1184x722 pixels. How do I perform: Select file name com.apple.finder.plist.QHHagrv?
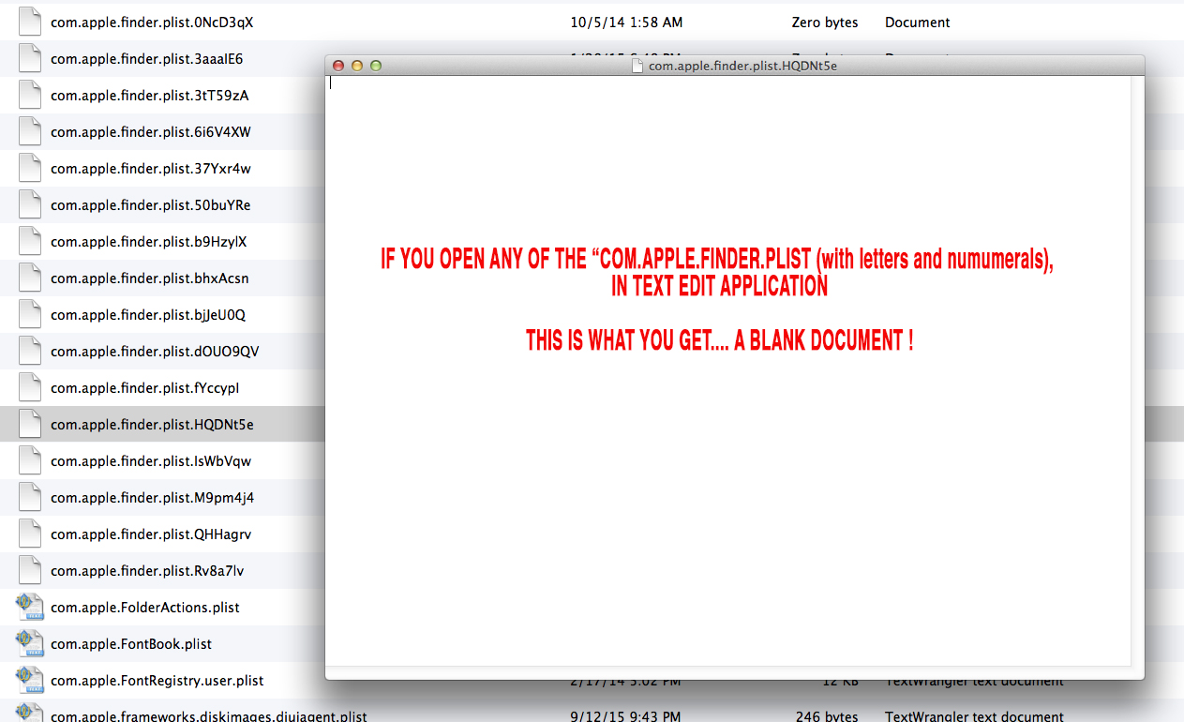click(151, 534)
